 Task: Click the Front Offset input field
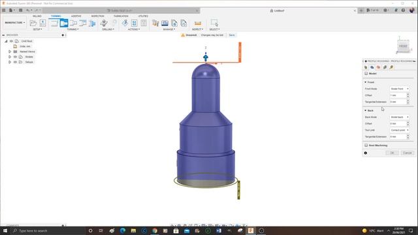[398, 95]
